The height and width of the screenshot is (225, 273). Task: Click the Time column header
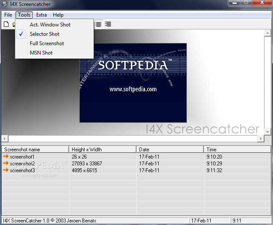pos(237,150)
